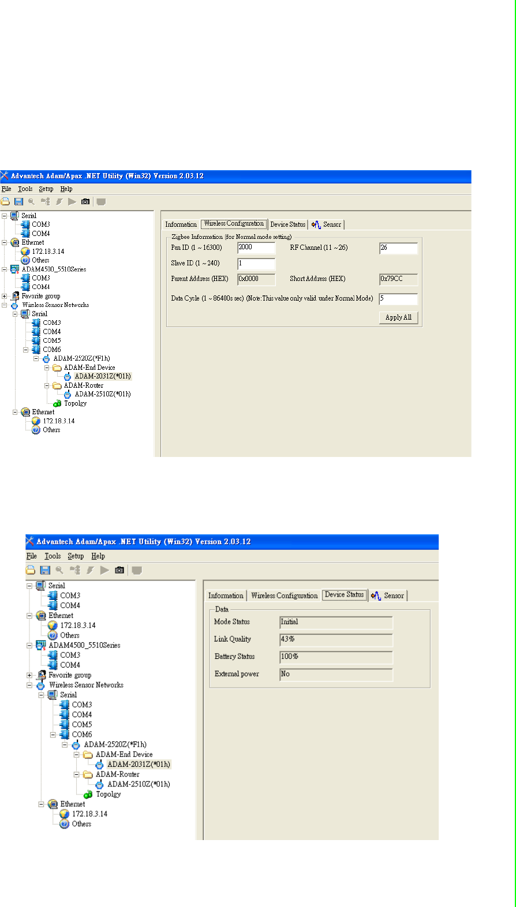Click Topolgy node icon in Link Quality window tree

tap(88, 794)
